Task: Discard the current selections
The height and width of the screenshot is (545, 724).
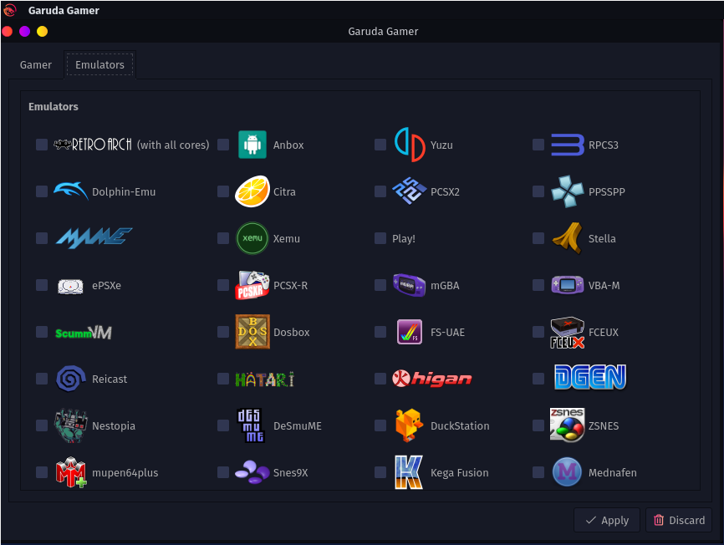Action: pyautogui.click(x=679, y=520)
